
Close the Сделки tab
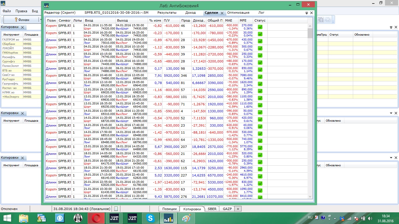point(222,13)
